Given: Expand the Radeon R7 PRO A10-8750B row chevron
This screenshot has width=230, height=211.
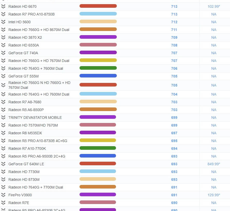Looking at the screenshot, I should pos(3,14).
